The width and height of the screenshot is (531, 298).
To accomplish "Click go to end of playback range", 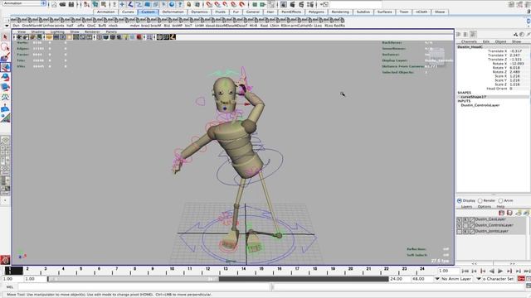I will click(527, 271).
